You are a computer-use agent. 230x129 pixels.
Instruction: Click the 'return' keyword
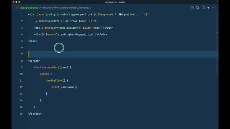pyautogui.click(x=44, y=74)
